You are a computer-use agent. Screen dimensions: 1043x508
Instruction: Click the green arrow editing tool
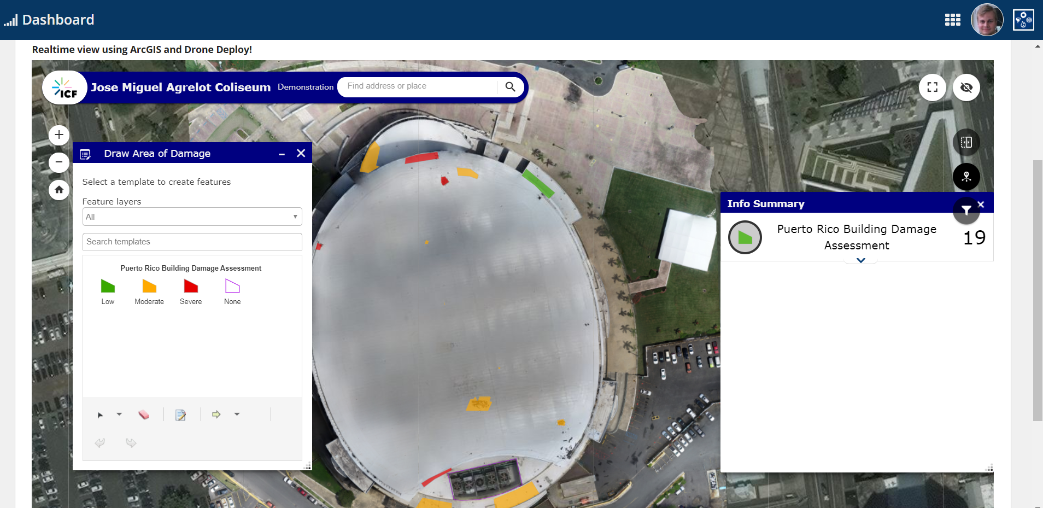216,414
